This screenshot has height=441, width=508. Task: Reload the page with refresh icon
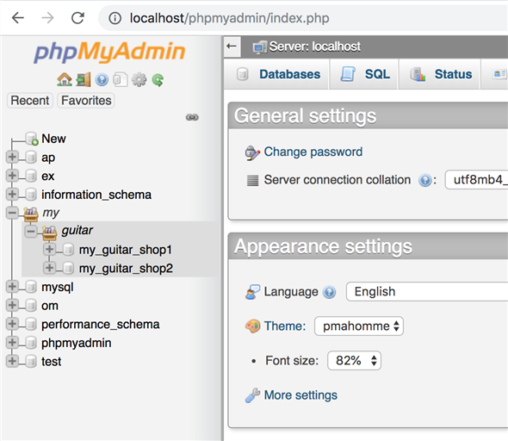point(77,18)
